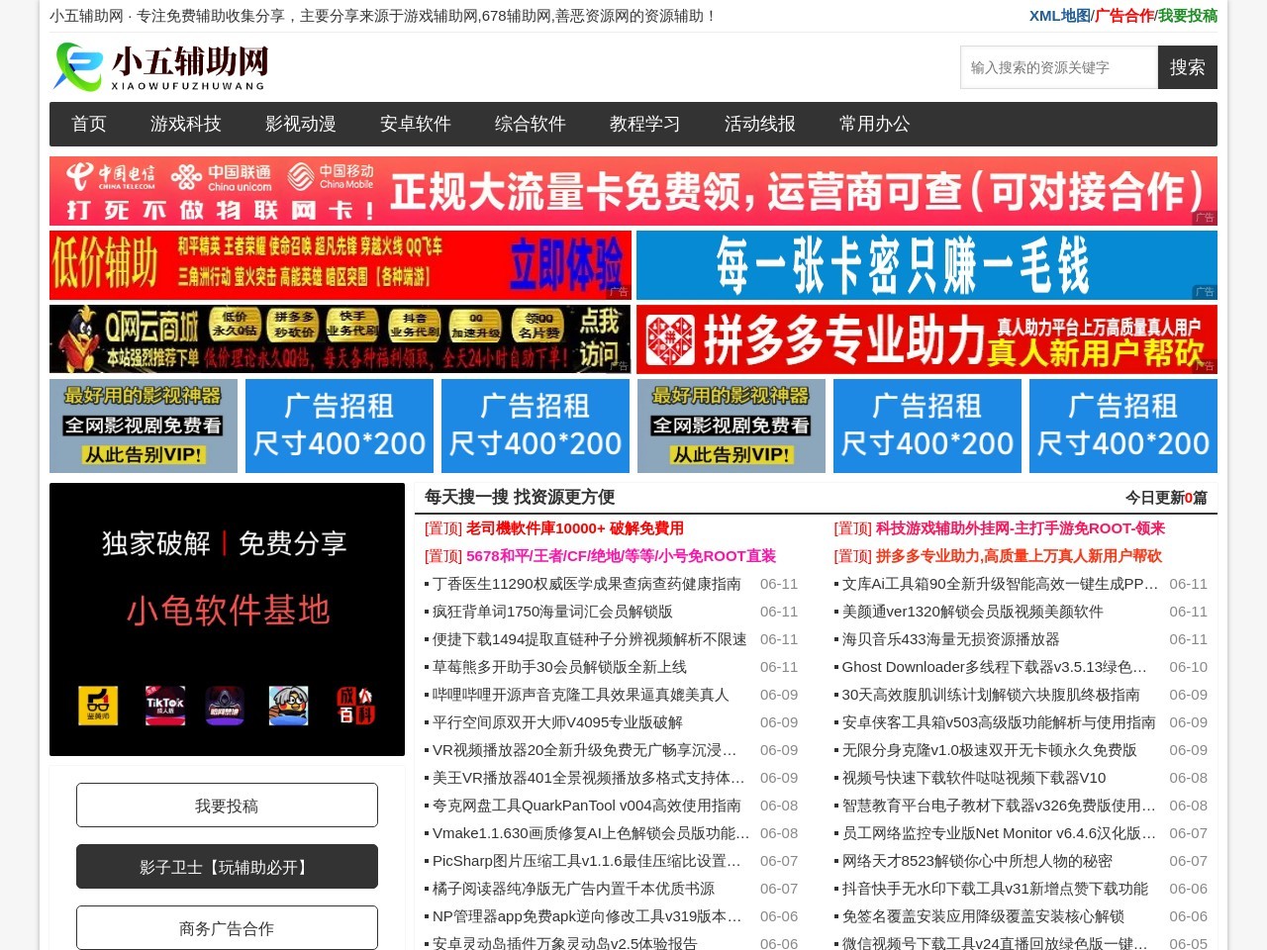1267x950 pixels.
Task: Open PicSharp图片压缩工具 article
Action: (586, 861)
